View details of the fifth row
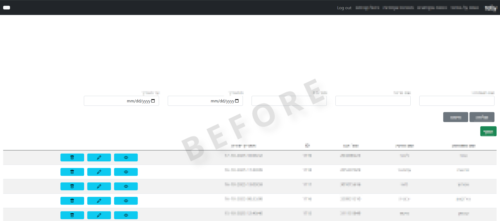500x221 pixels. pyautogui.click(x=126, y=215)
